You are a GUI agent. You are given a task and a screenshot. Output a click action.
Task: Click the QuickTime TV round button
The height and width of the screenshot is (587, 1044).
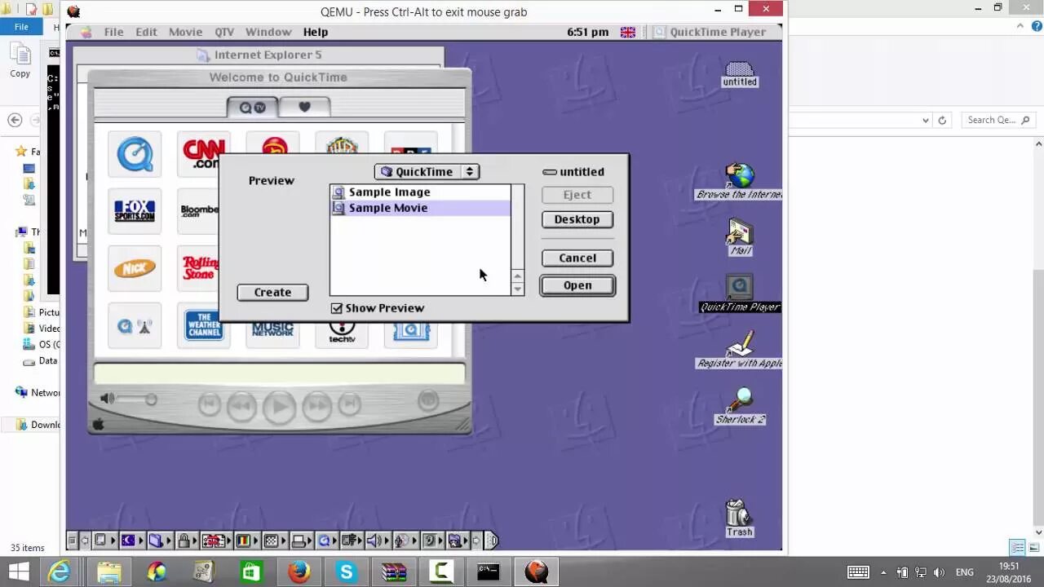coord(427,400)
